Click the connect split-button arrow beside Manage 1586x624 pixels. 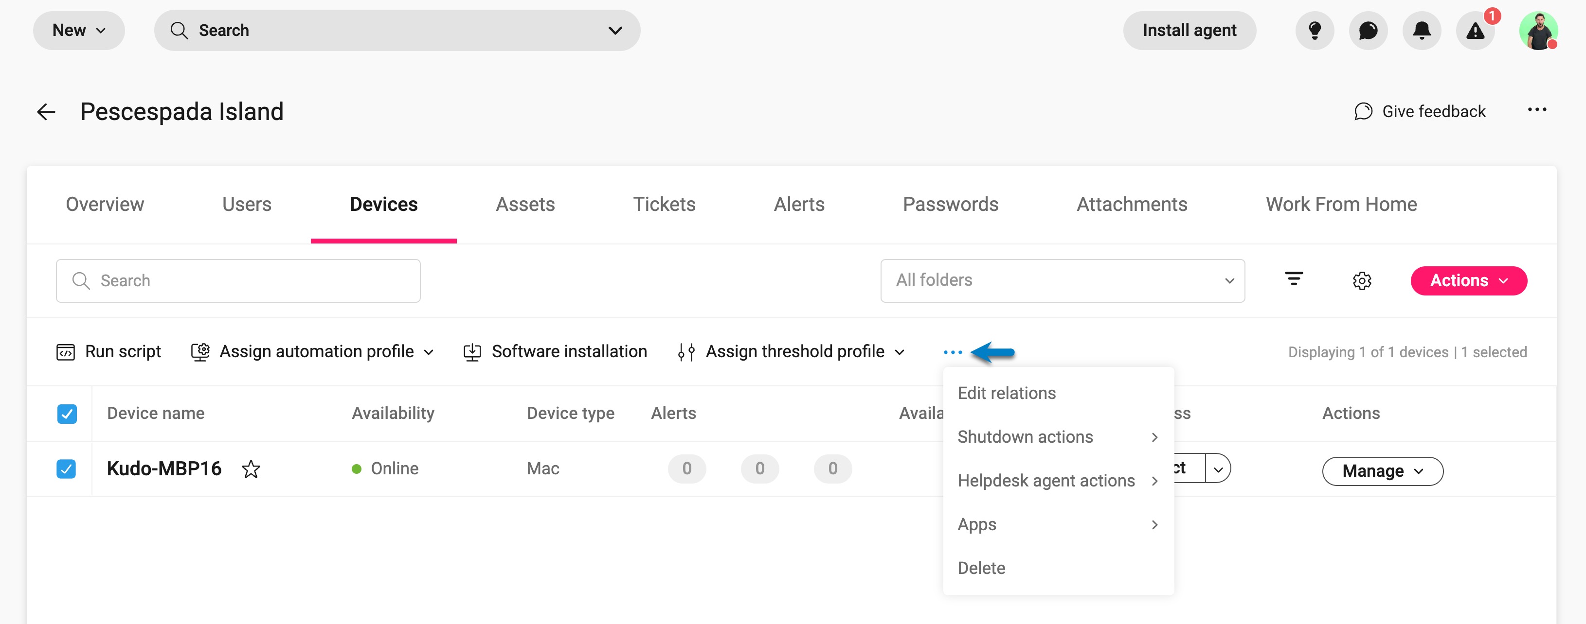[1217, 469]
